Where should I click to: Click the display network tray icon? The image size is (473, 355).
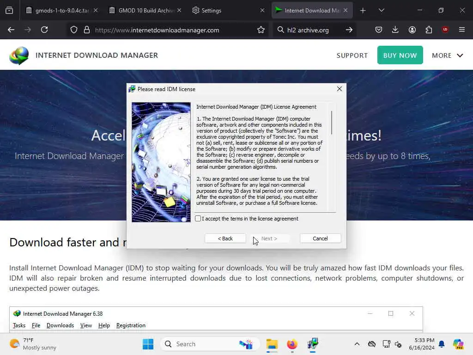tap(386, 344)
